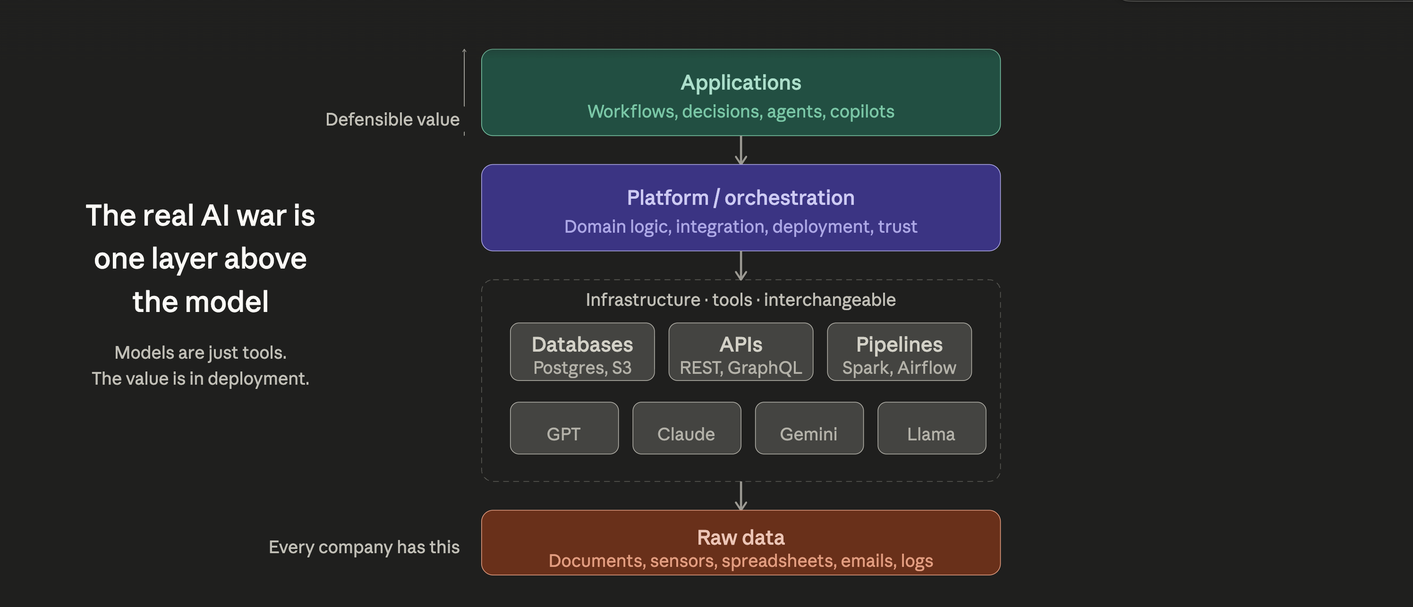This screenshot has width=1413, height=607.
Task: Click the headline line "the model"
Action: (x=200, y=302)
